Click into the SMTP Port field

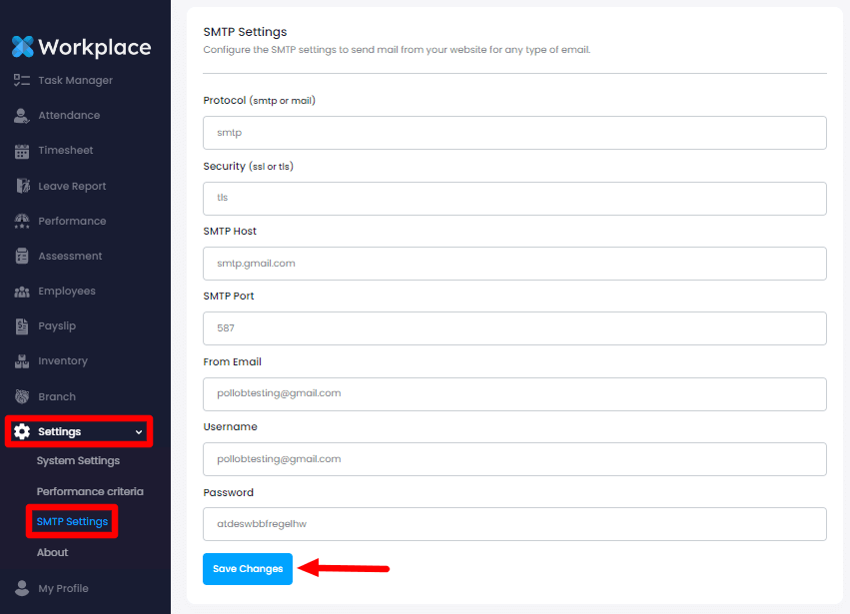514,328
